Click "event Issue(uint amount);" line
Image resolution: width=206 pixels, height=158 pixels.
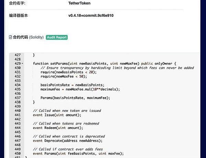pyautogui.click(x=57, y=115)
